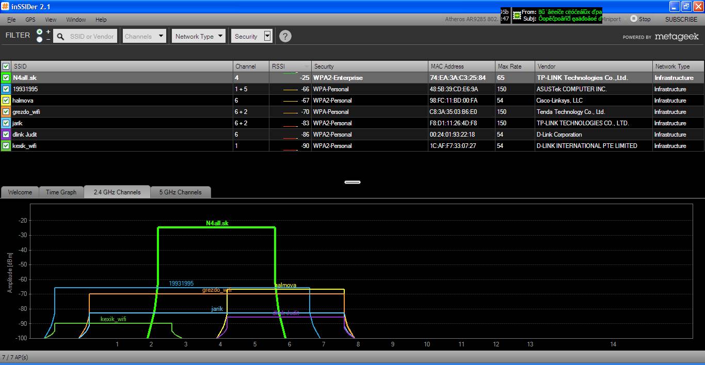The height and width of the screenshot is (365, 705).
Task: Click the metageek logo
Action: [x=676, y=37]
